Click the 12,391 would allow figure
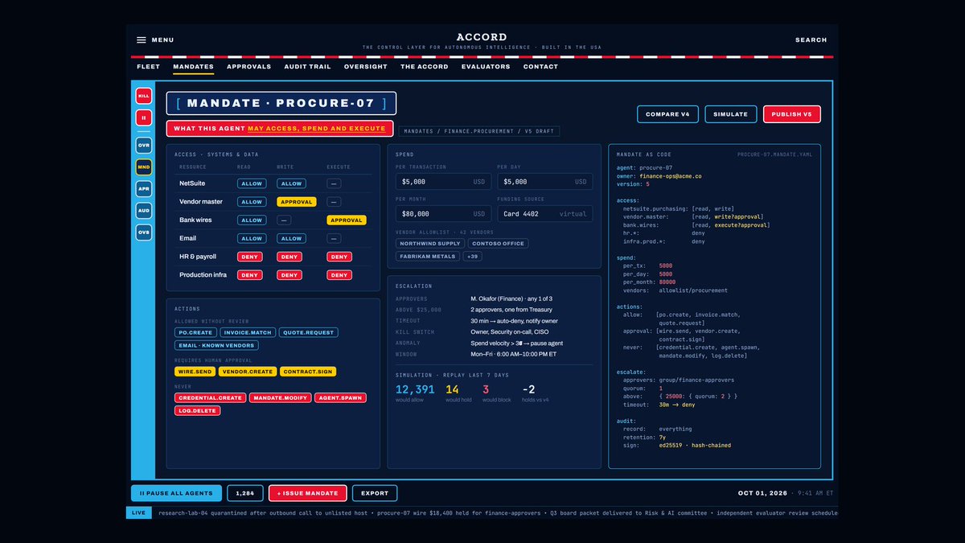This screenshot has height=543, width=965. tap(415, 389)
